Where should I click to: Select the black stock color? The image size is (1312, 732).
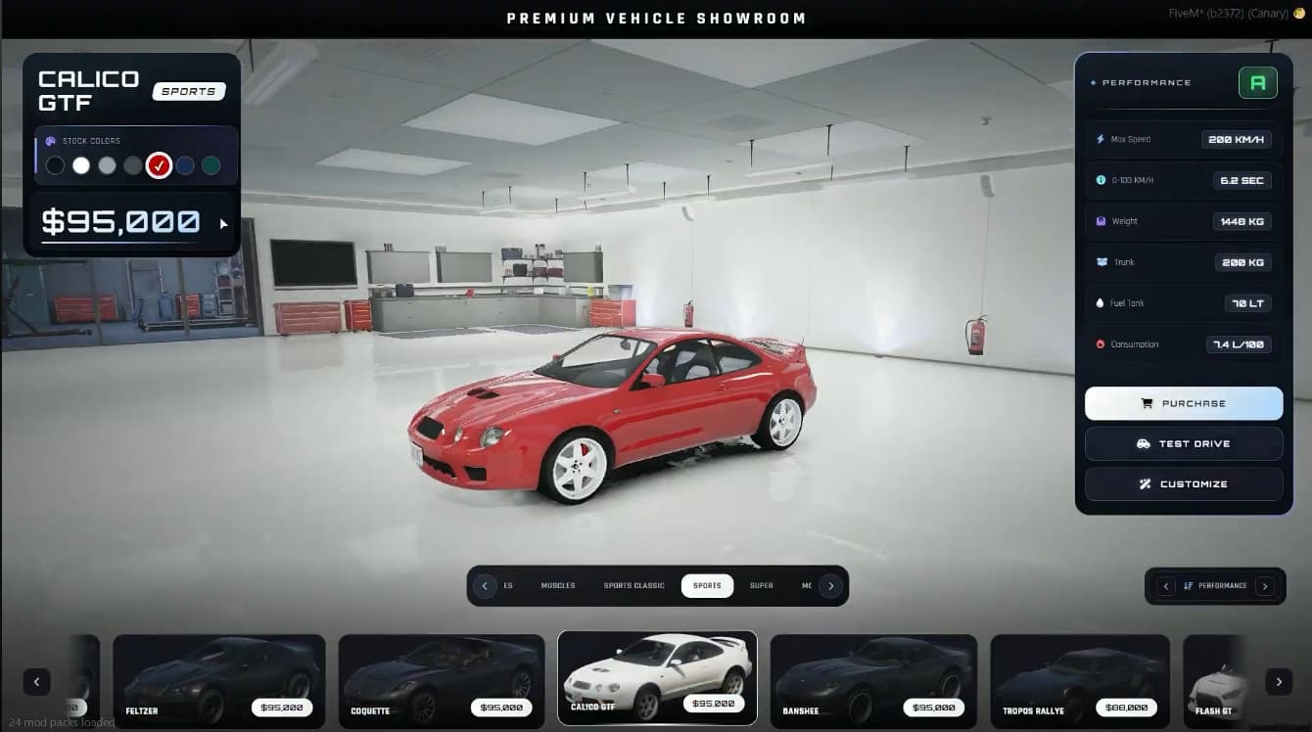(x=56, y=165)
